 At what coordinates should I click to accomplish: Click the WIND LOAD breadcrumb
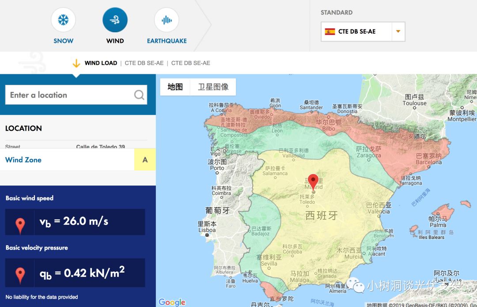pos(101,63)
